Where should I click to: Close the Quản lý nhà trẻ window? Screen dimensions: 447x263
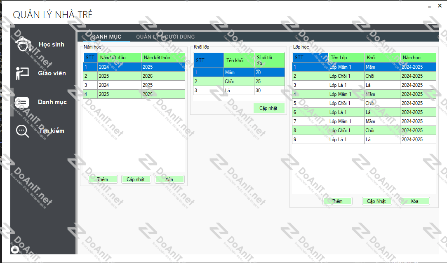[x=440, y=6]
